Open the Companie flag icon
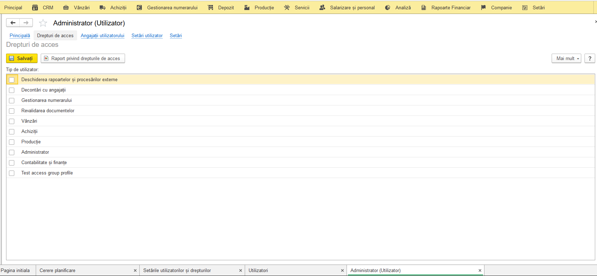The height and width of the screenshot is (276, 597). pyautogui.click(x=483, y=8)
